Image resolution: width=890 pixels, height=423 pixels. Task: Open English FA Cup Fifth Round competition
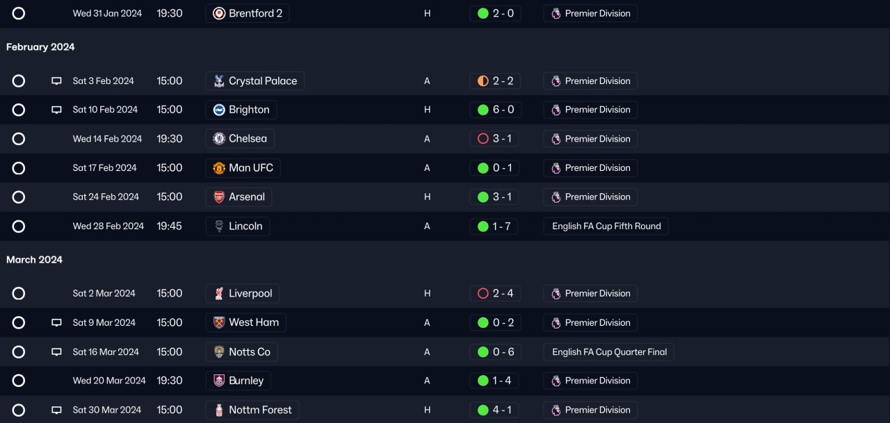tap(606, 226)
